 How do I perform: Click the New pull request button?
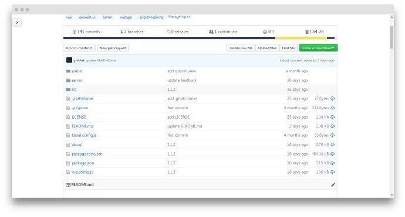coord(113,48)
